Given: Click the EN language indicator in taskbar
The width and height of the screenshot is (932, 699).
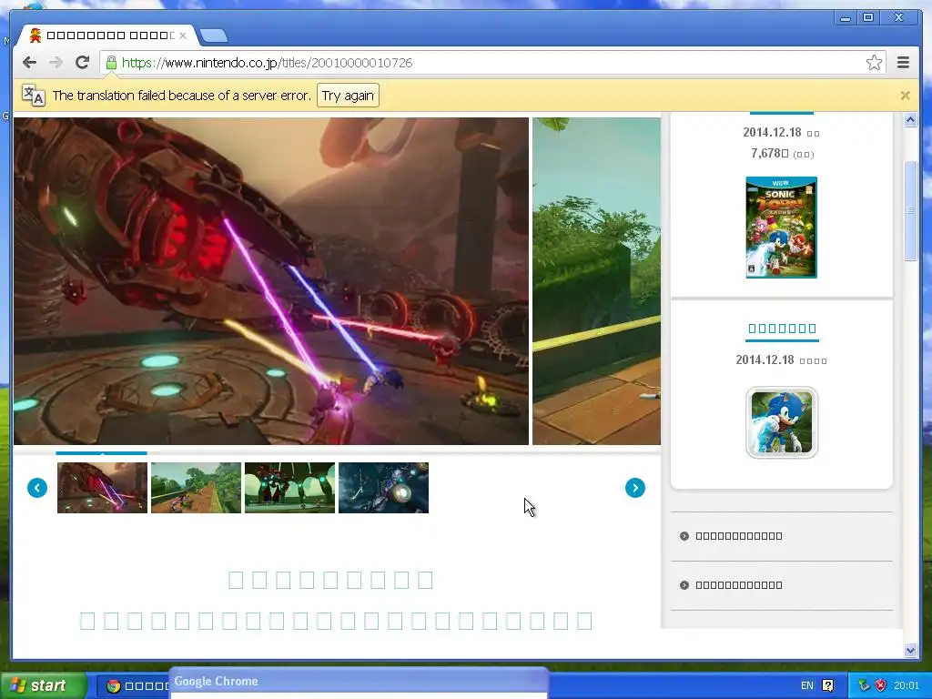Looking at the screenshot, I should click(x=806, y=685).
